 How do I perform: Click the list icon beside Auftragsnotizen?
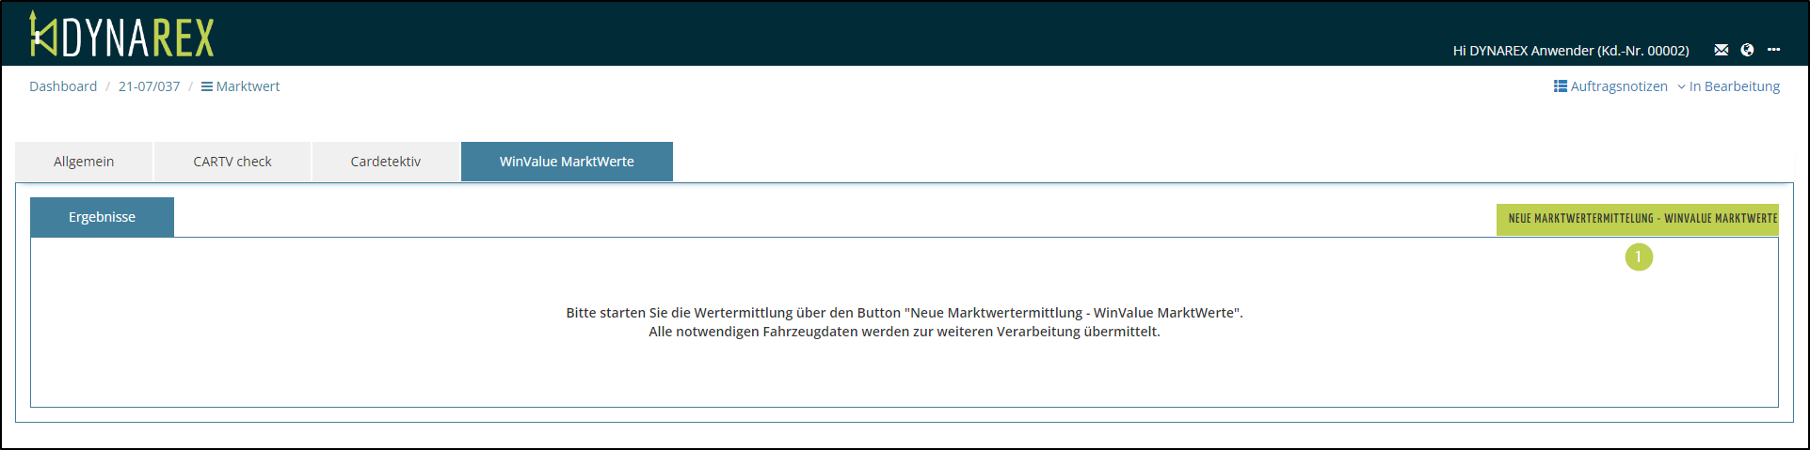click(x=1560, y=86)
